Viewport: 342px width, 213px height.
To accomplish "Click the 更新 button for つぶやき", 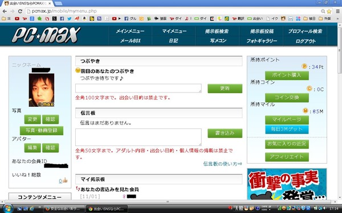I will click(225, 88).
